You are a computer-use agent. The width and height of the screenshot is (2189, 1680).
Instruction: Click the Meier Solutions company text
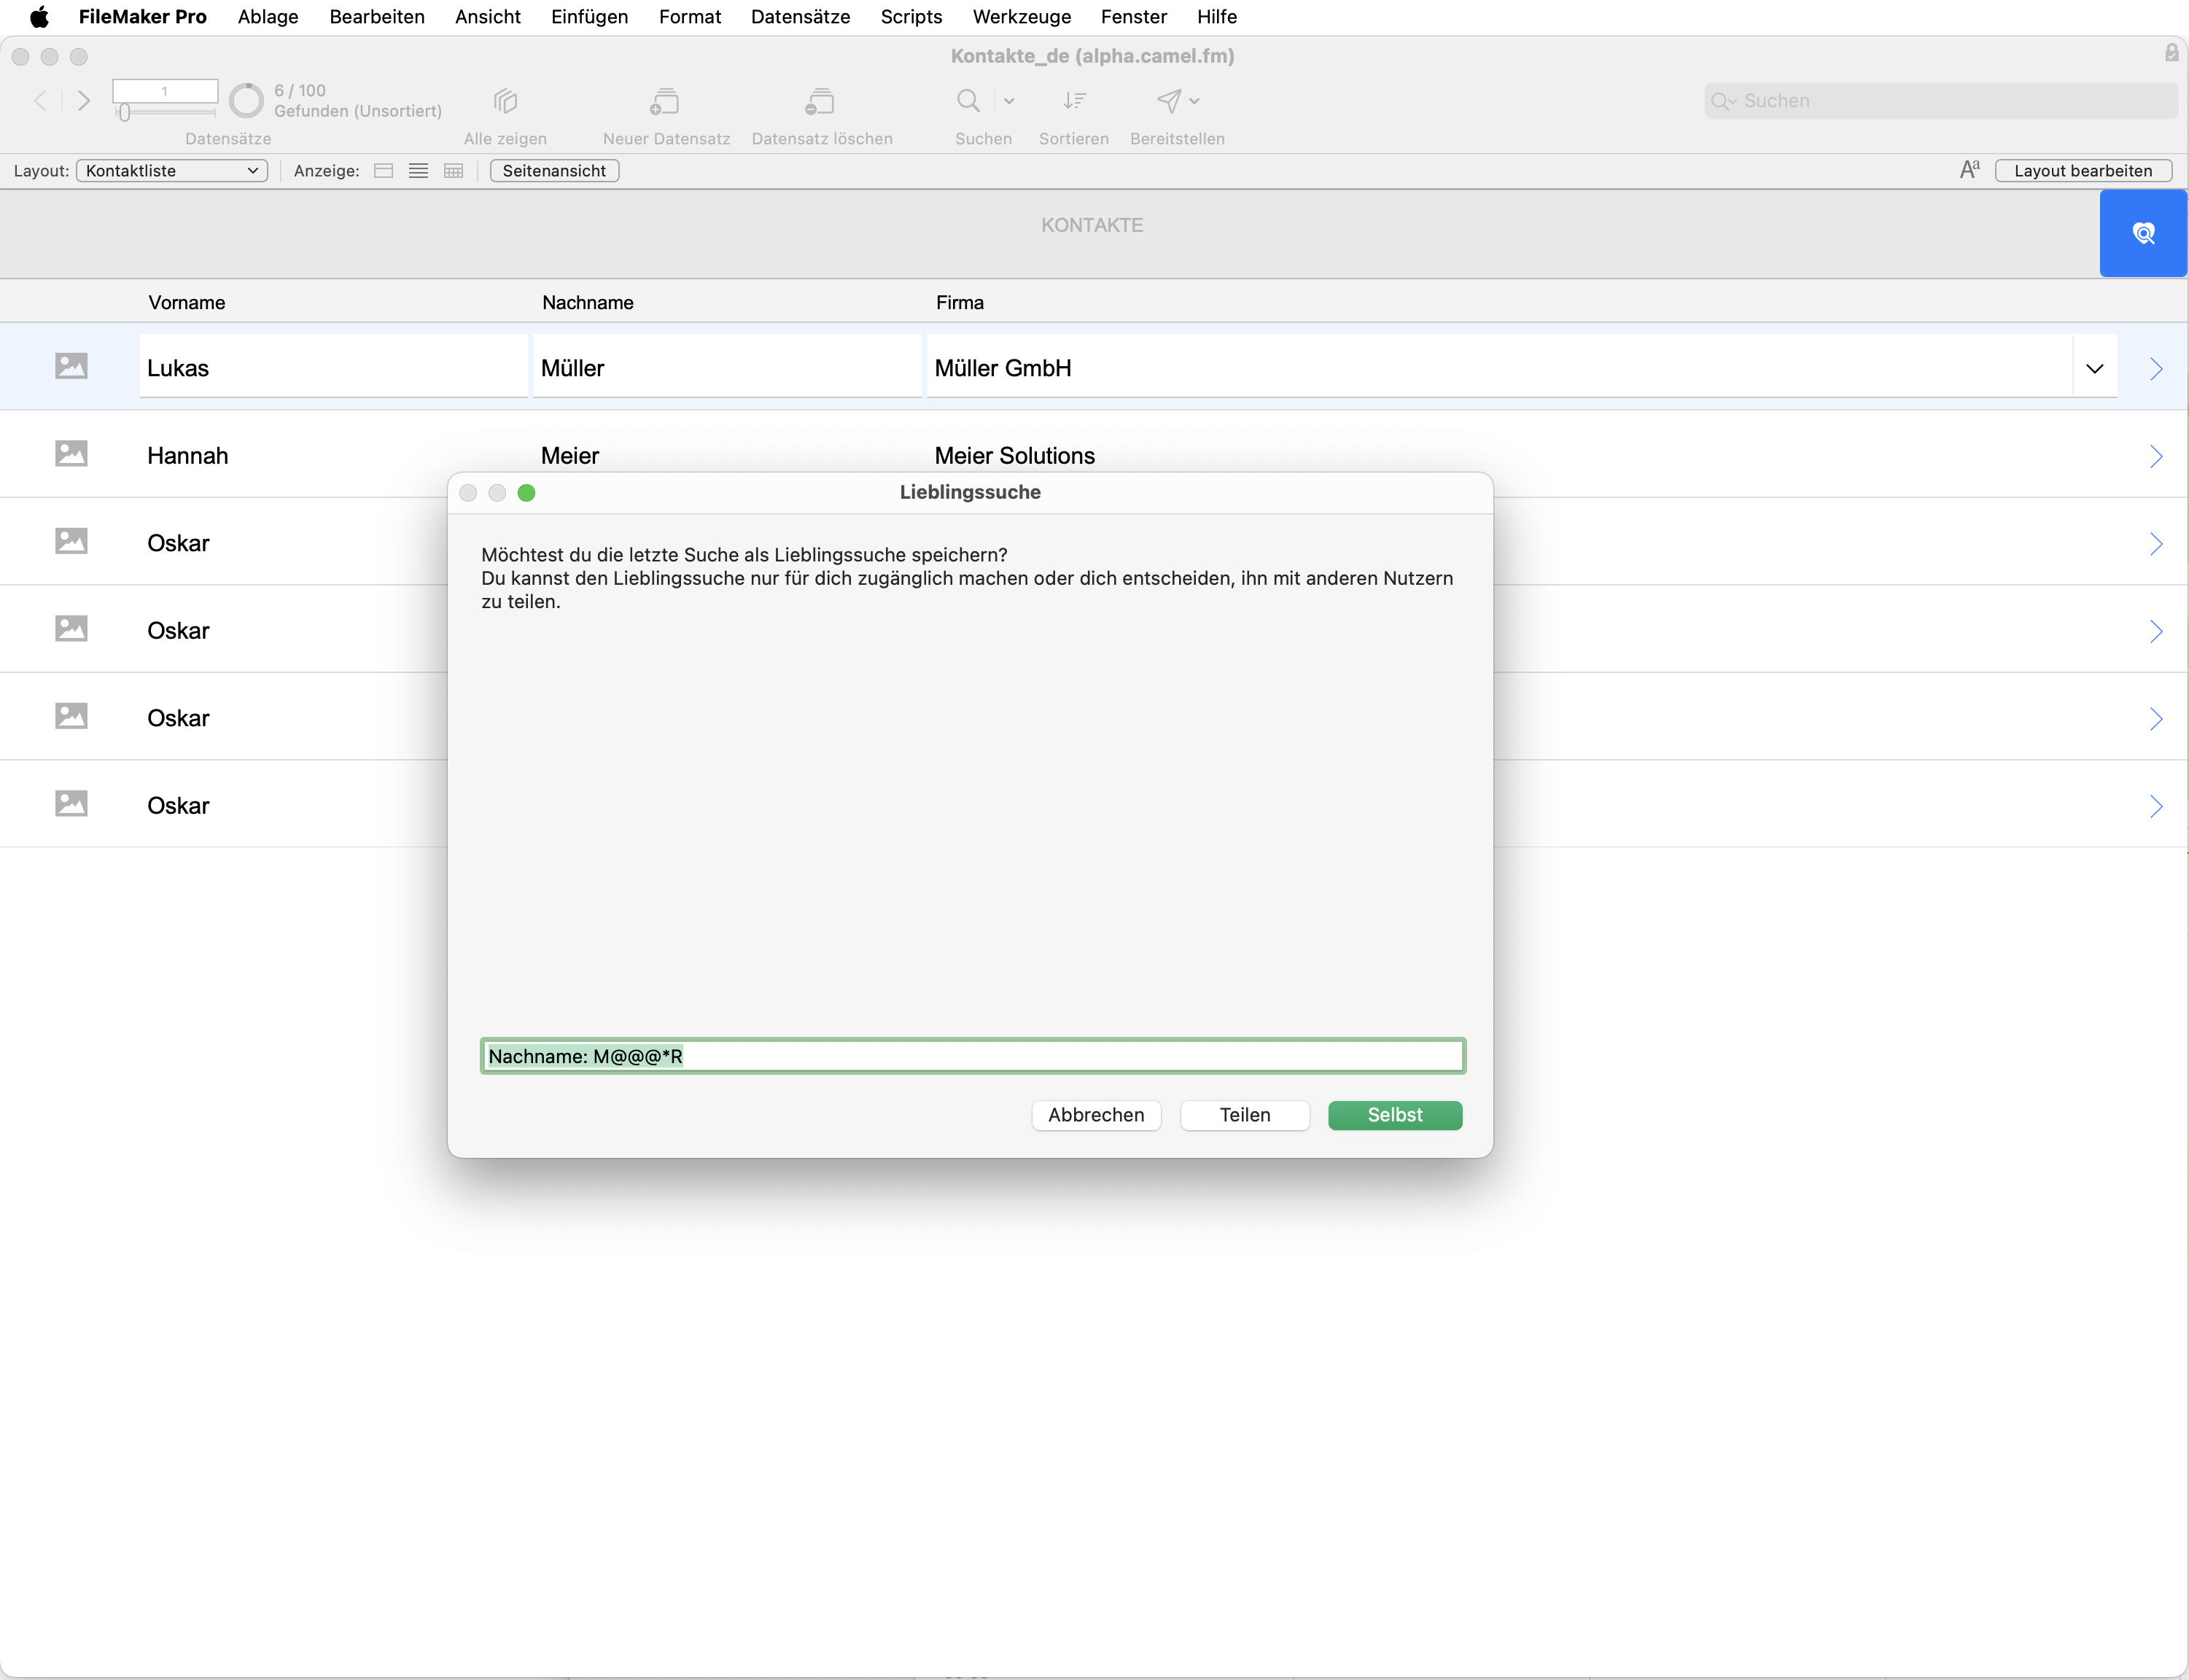[x=1015, y=456]
